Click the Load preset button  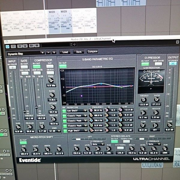click(65, 52)
